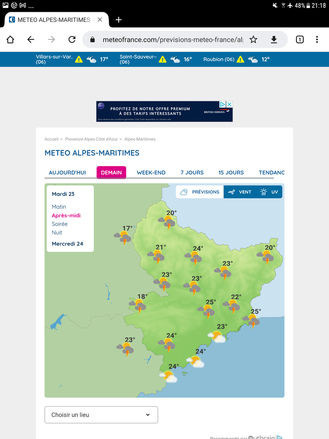Click the Alpes-Maritimes breadcrumb
329x439 pixels.
140,139
